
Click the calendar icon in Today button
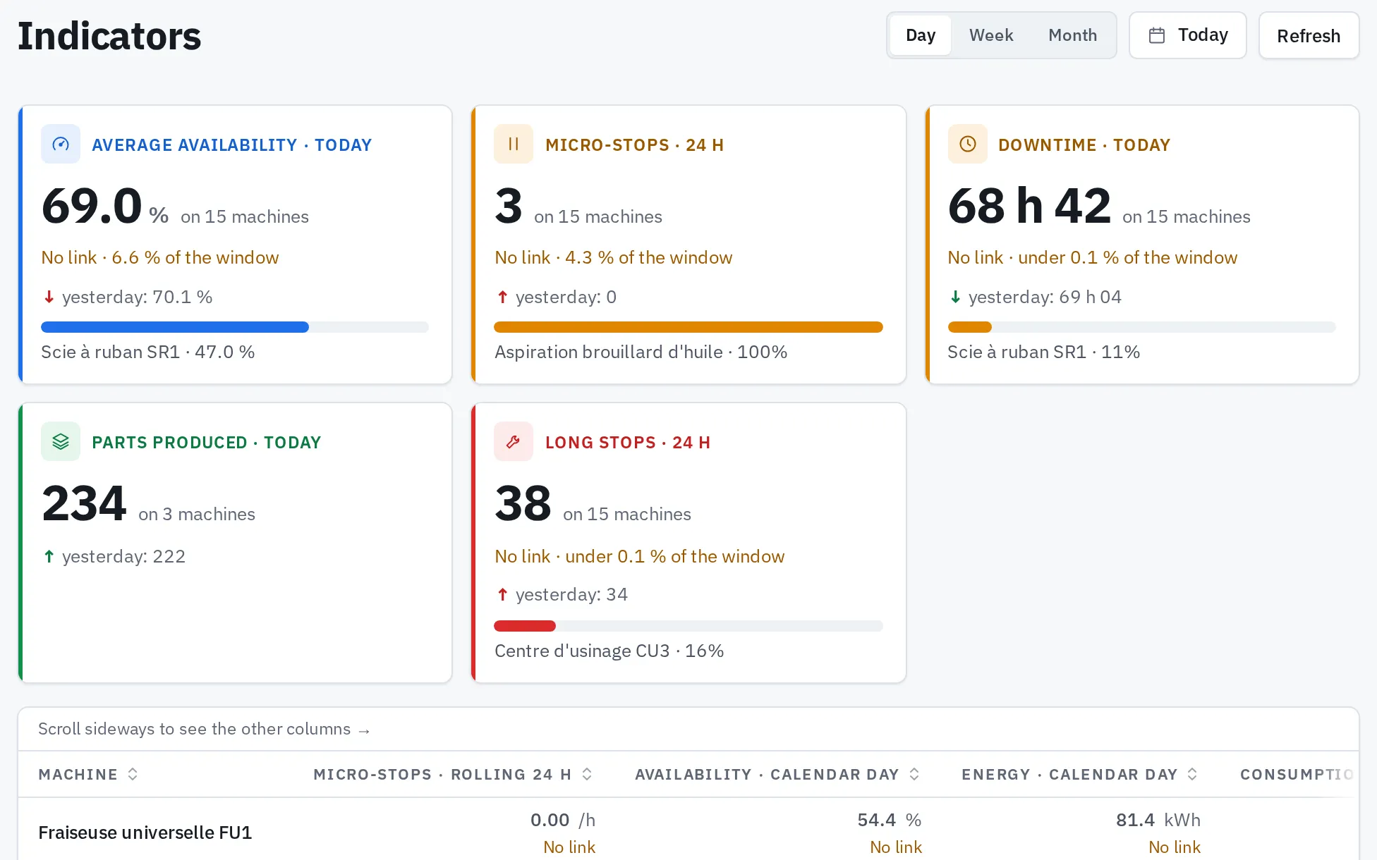(1157, 35)
